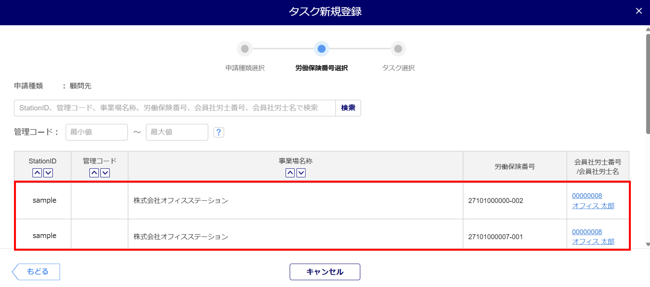Image resolution: width=650 pixels, height=287 pixels.
Task: Go back with the もどる button
Action: (36, 272)
